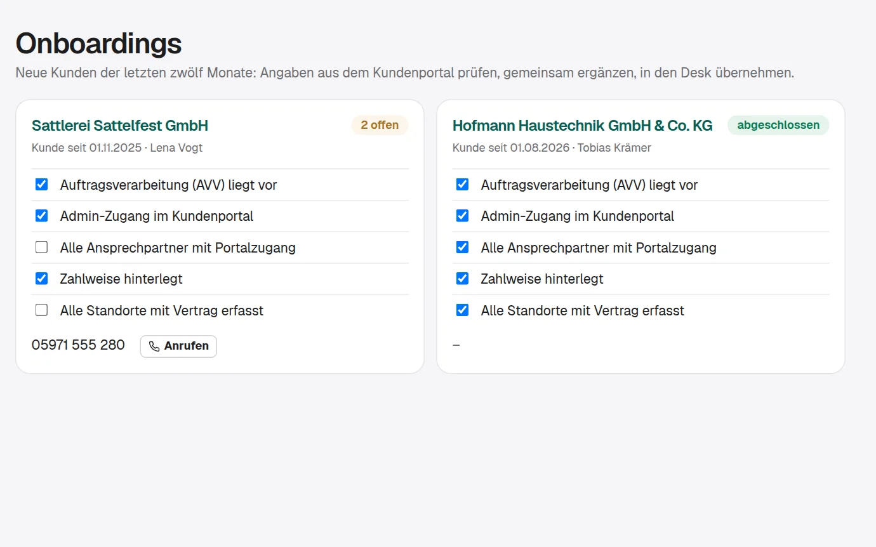The width and height of the screenshot is (876, 547).
Task: Uncheck AVV checkbox for Hofmann Haustechnik
Action: 462,185
